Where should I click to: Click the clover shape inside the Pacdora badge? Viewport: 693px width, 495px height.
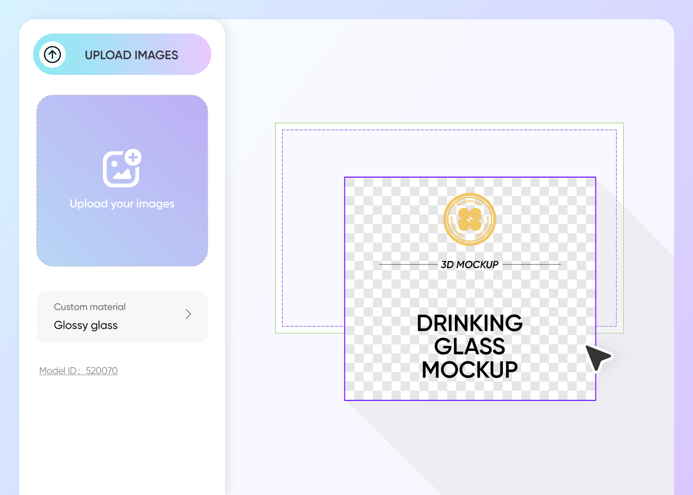point(469,219)
